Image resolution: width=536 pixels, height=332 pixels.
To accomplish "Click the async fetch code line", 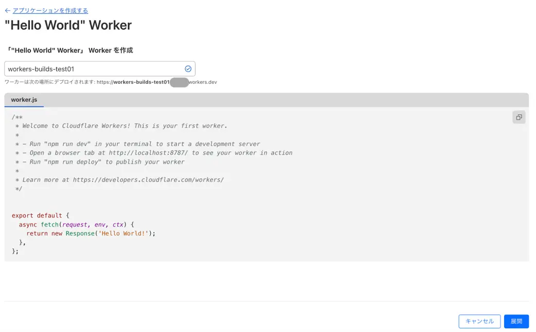I will click(x=77, y=225).
